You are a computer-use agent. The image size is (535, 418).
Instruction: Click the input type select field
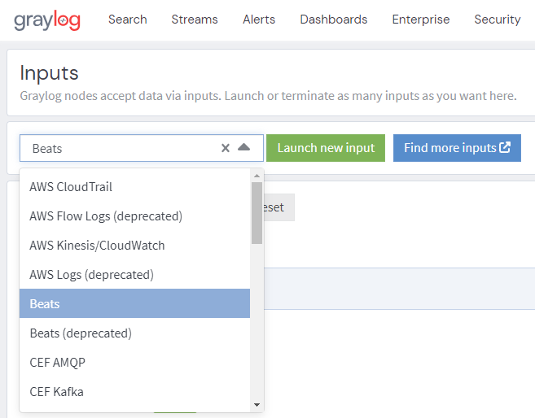pos(142,148)
